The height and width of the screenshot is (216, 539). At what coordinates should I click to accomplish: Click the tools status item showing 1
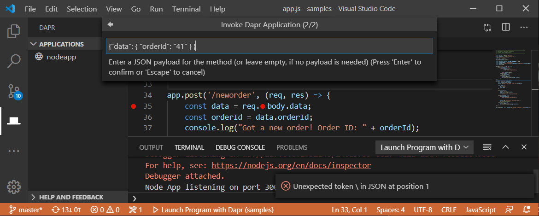(135, 210)
